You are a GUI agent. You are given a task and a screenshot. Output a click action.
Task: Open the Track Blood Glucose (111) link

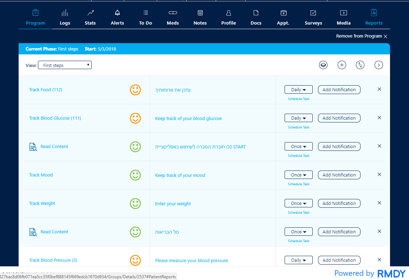point(55,118)
